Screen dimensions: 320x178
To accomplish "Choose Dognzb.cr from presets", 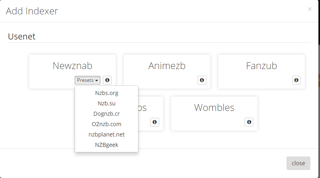I will point(107,114).
